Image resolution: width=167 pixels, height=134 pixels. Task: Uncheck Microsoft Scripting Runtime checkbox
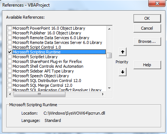tap(10, 52)
